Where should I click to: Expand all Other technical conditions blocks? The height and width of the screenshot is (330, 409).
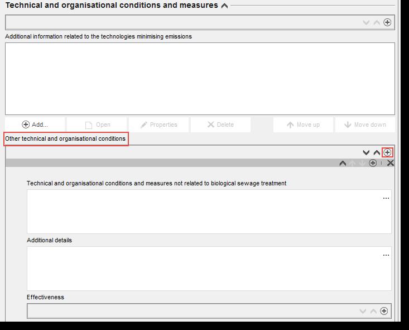click(366, 152)
